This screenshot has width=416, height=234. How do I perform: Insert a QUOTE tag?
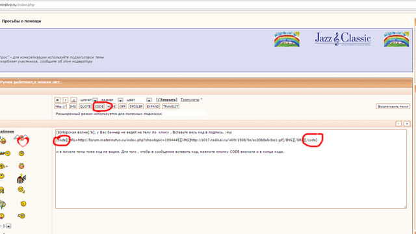pos(85,107)
